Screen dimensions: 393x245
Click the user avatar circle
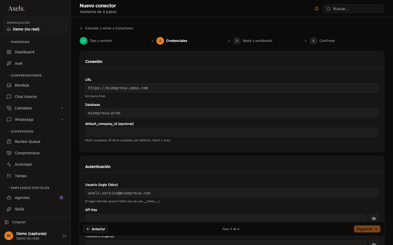(9, 236)
